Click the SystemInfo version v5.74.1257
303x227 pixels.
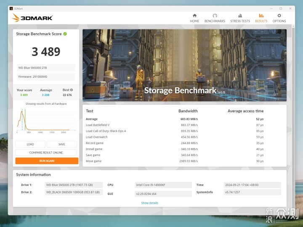click(252, 192)
